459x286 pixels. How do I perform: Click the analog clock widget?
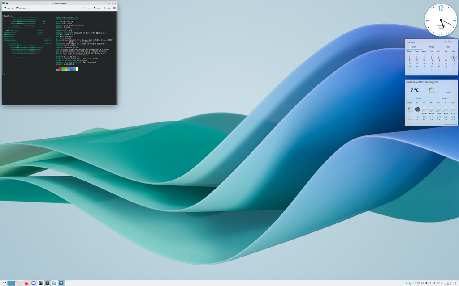[x=441, y=20]
